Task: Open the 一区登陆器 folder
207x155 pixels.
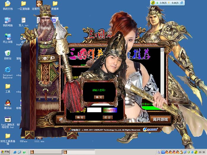Action: (24, 5)
